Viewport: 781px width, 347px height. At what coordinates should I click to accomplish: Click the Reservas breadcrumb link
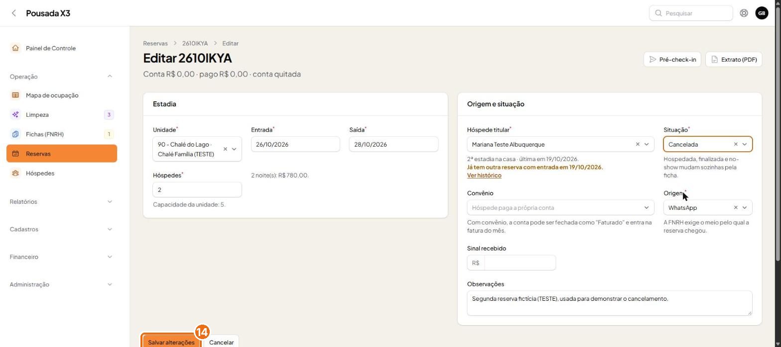pos(155,44)
